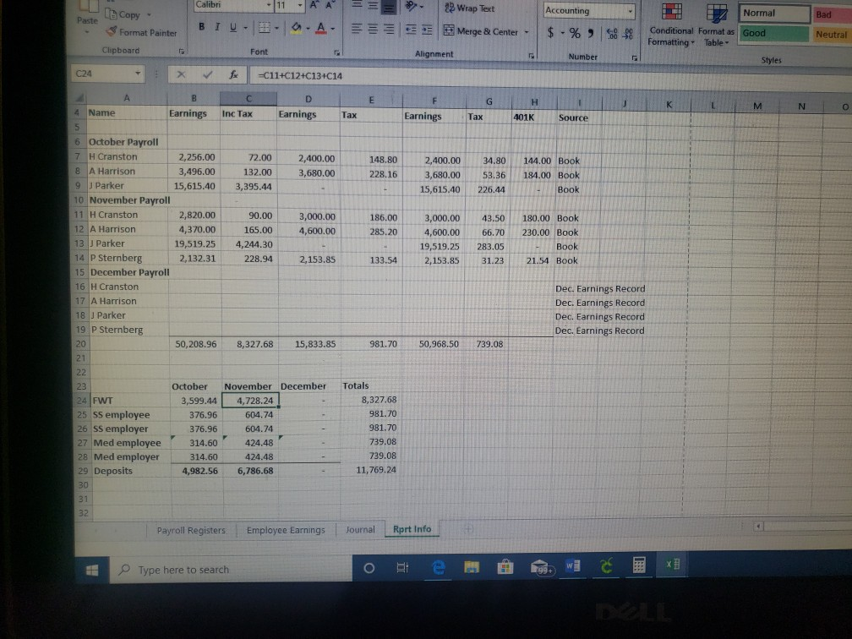This screenshot has width=852, height=639.
Task: Open the font size dropdown
Action: 301,6
